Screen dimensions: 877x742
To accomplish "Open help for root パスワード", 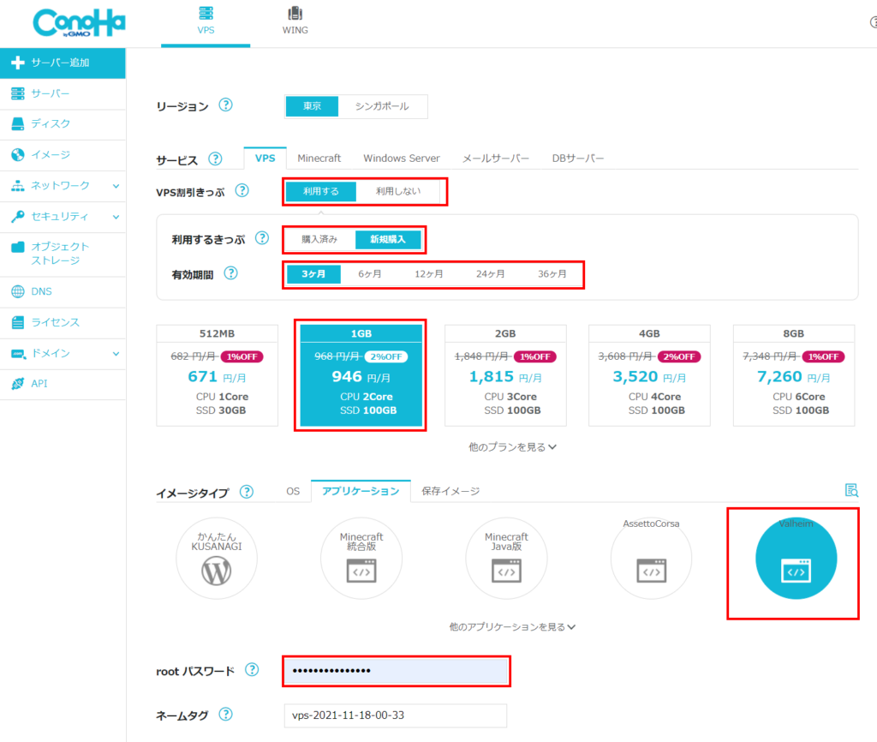I will pyautogui.click(x=252, y=670).
